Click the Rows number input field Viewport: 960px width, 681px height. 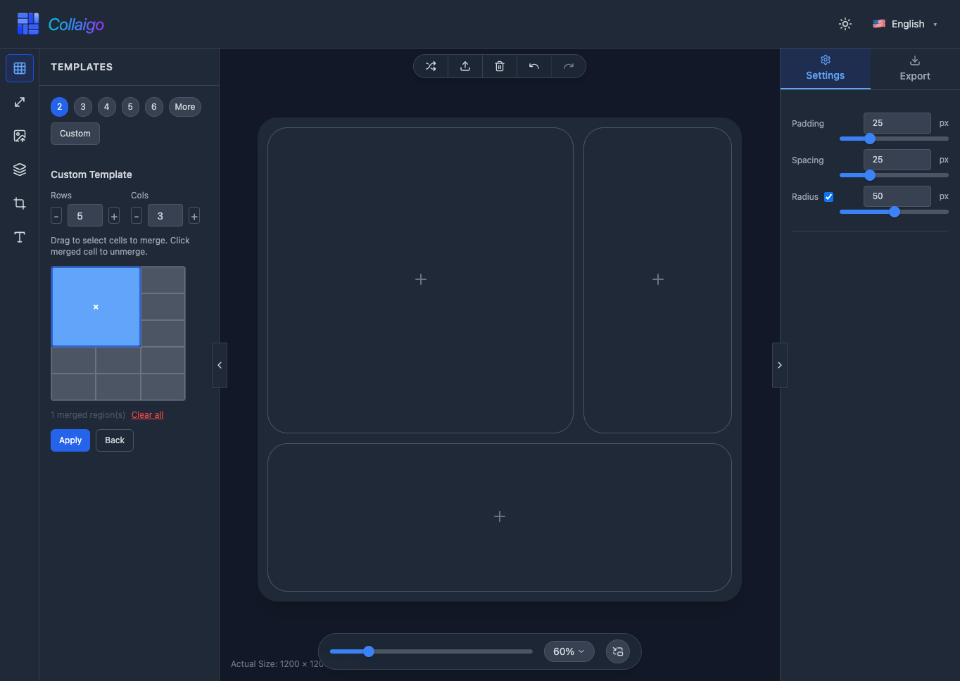pyautogui.click(x=85, y=216)
